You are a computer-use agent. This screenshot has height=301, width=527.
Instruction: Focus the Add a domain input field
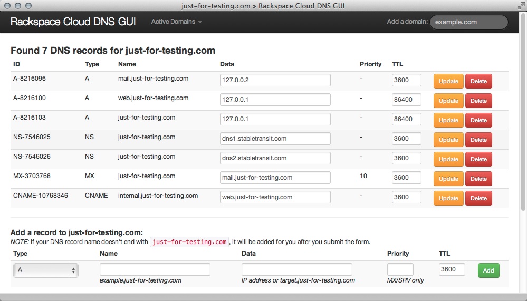[x=469, y=22]
